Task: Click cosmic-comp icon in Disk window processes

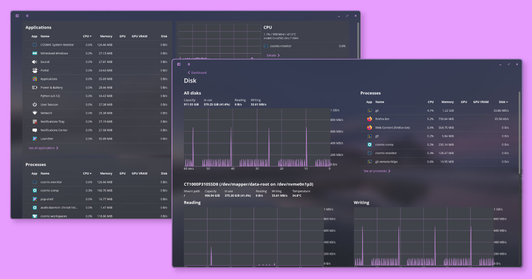Action: pyautogui.click(x=369, y=145)
